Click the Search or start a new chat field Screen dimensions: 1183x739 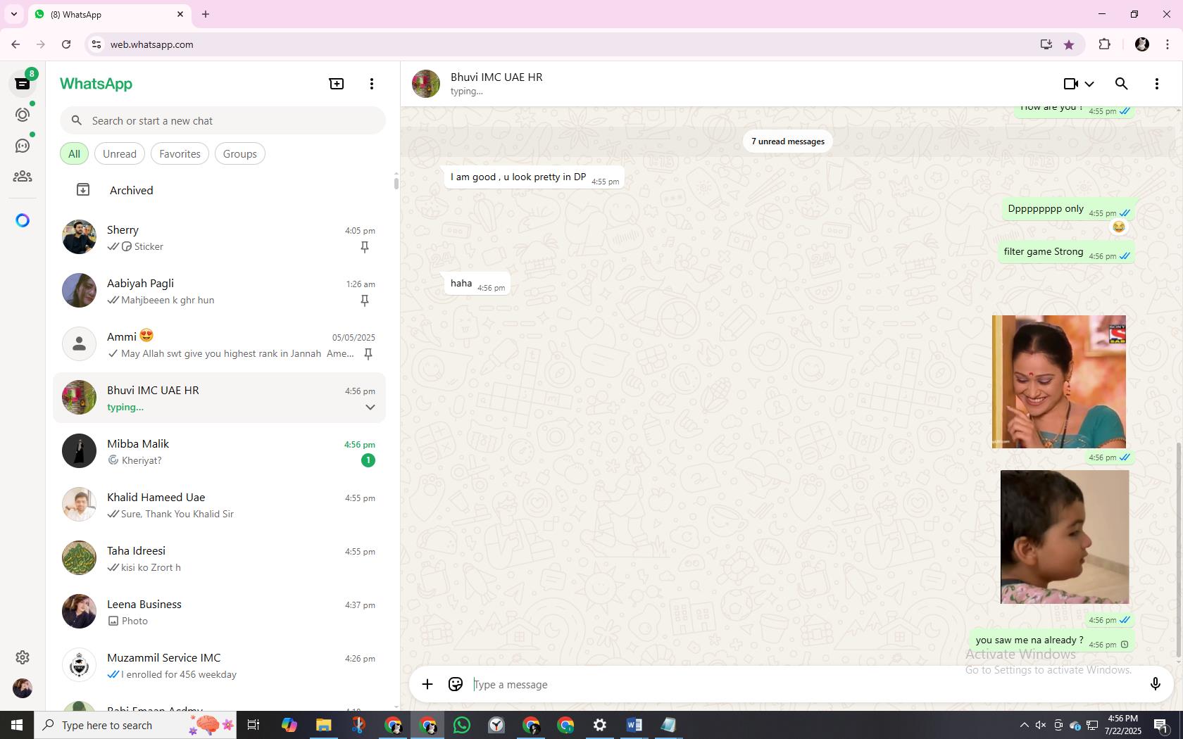tap(223, 121)
